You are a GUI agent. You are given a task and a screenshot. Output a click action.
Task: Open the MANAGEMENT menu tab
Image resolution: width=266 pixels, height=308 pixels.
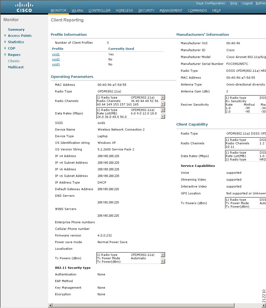click(171, 10)
